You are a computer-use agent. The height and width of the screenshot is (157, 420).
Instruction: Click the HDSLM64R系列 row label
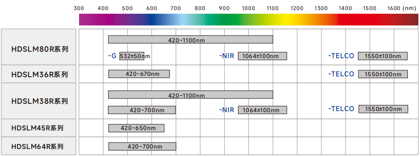(x=37, y=147)
